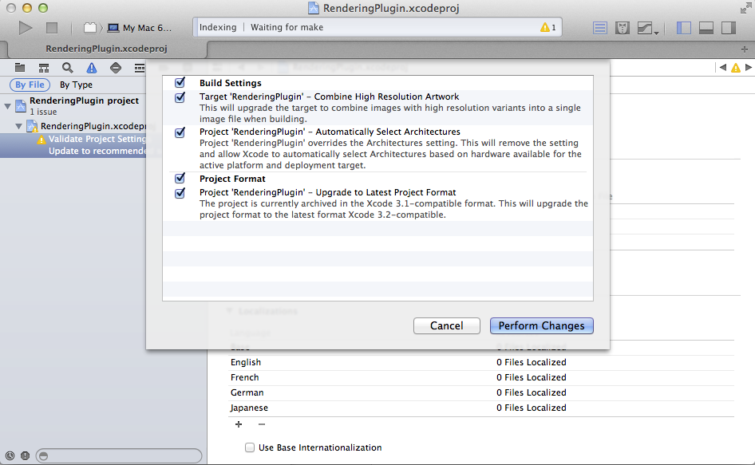Click the Cancel button
Image resolution: width=755 pixels, height=465 pixels.
pos(446,325)
